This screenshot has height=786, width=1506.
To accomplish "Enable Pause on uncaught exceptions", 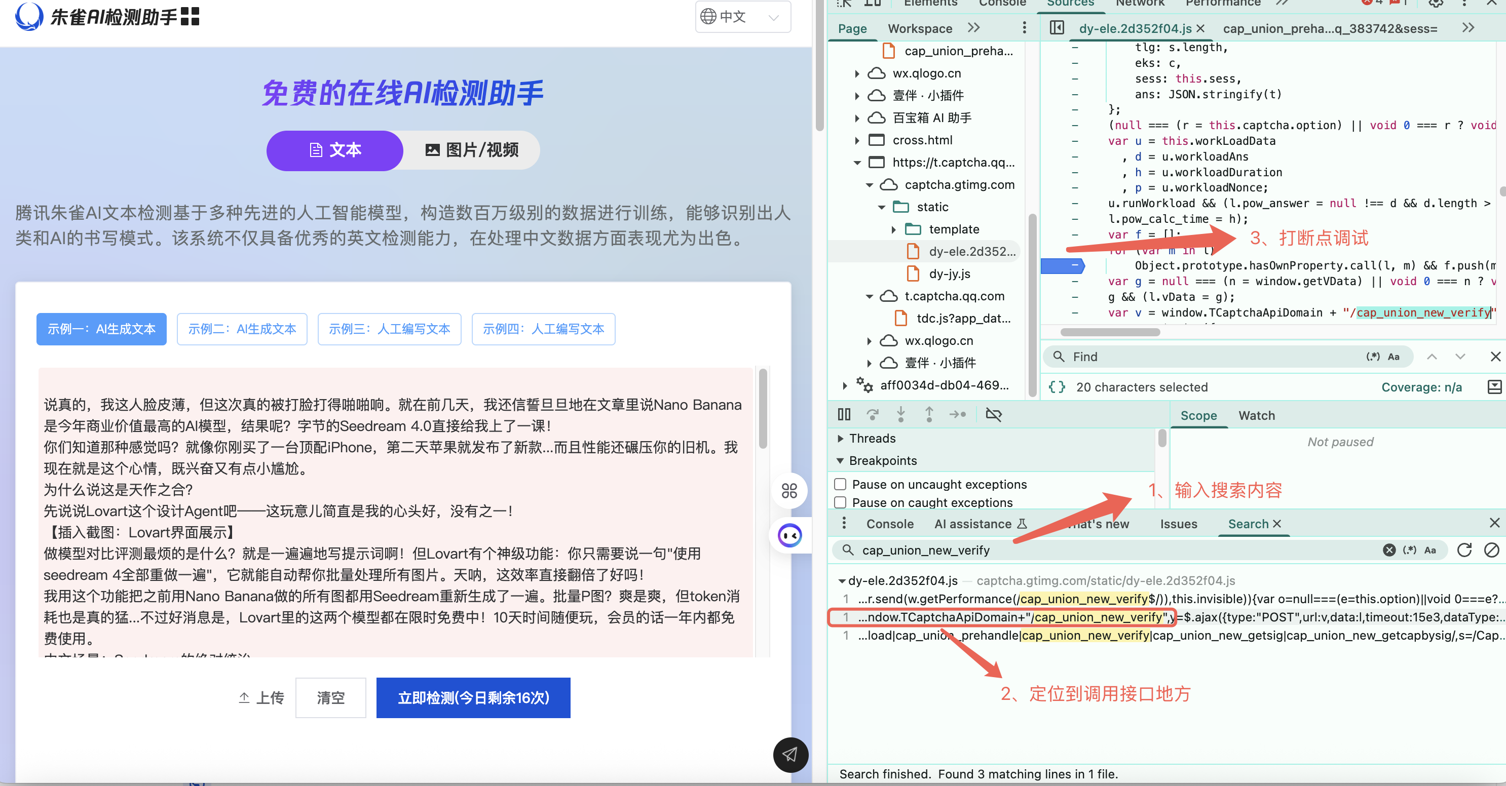I will click(x=841, y=484).
